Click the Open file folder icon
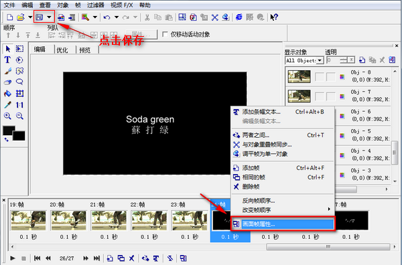Viewport: 402px width, 265px height. coord(21,17)
